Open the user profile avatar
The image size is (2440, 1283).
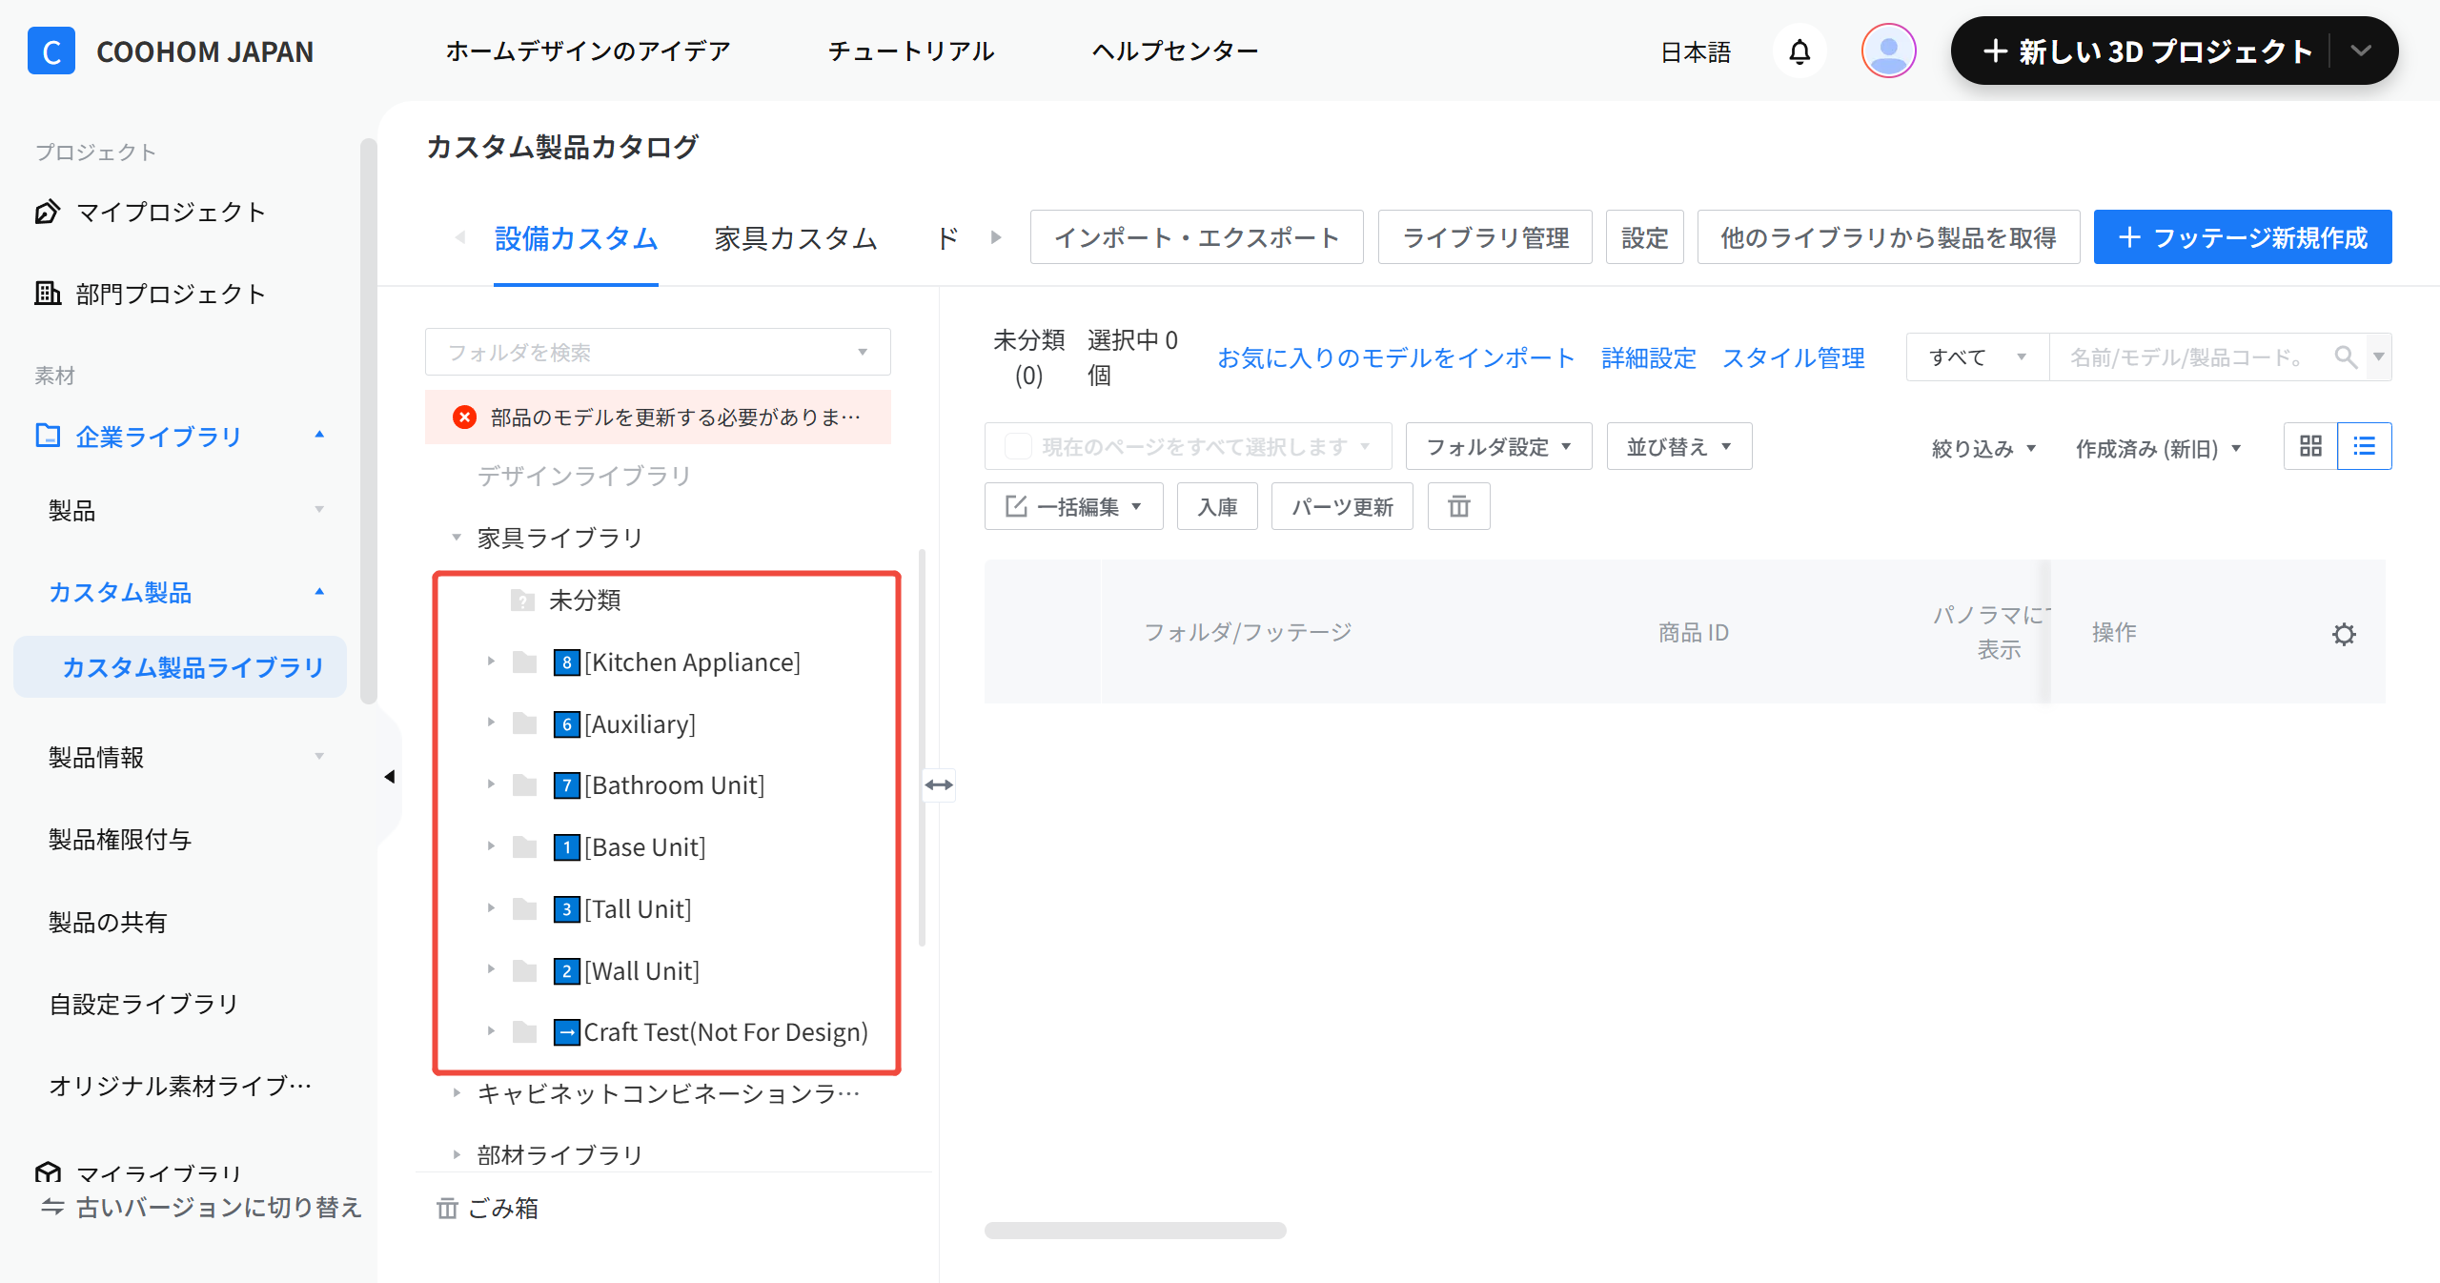coord(1888,51)
